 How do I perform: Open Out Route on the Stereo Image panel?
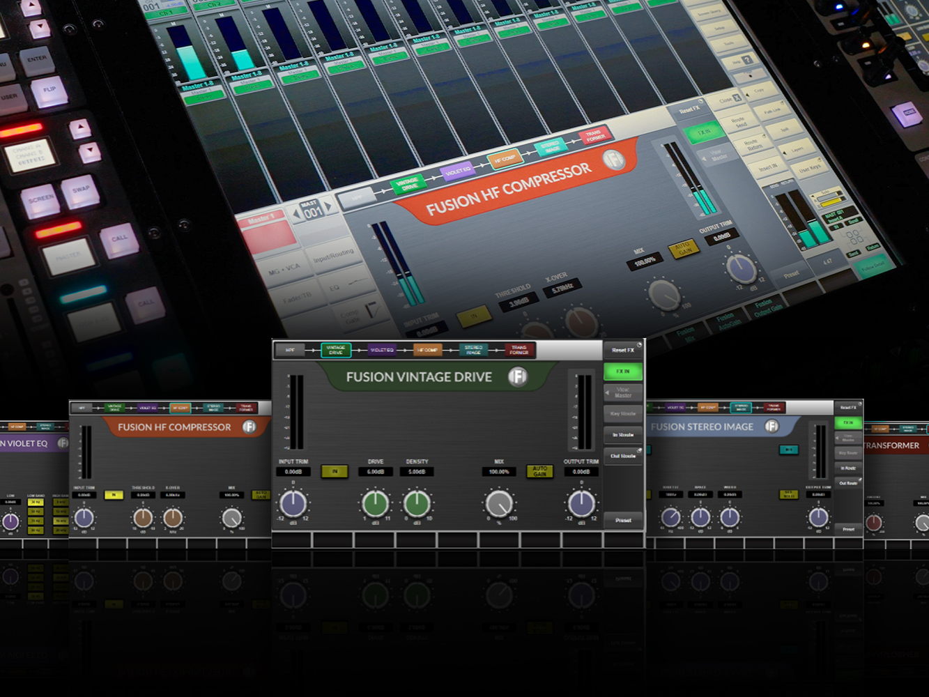(848, 483)
